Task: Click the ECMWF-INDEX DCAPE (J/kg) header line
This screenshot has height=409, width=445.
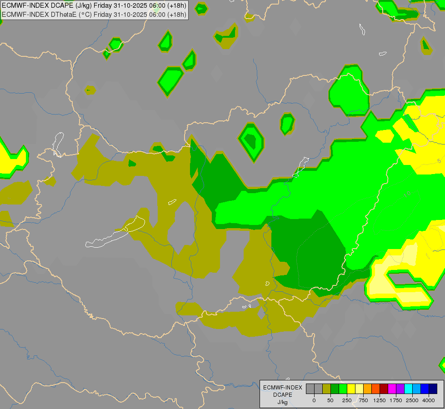Action: [94, 5]
